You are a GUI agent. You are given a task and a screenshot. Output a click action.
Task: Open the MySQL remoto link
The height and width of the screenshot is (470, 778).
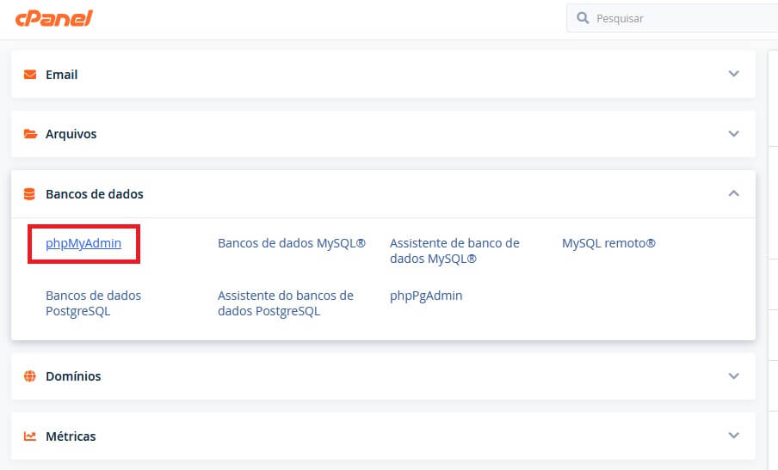click(x=608, y=243)
